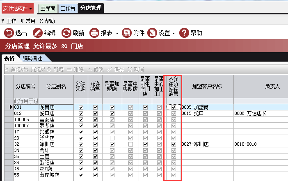Toggle 是否可生产门店 for 龙岗店
The width and height of the screenshot is (288, 181).
pos(145,107)
